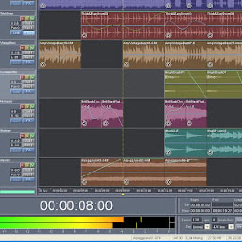
Task: Click the handle icon of the first red clip
Action: pos(84,35)
